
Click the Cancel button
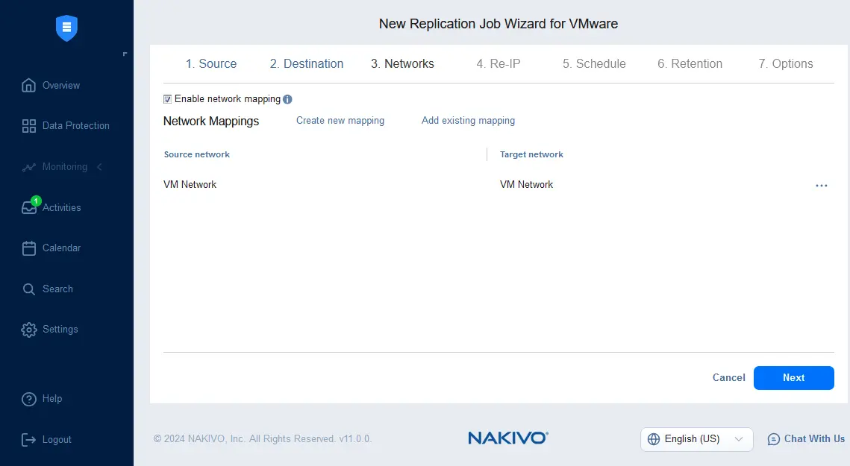(728, 378)
